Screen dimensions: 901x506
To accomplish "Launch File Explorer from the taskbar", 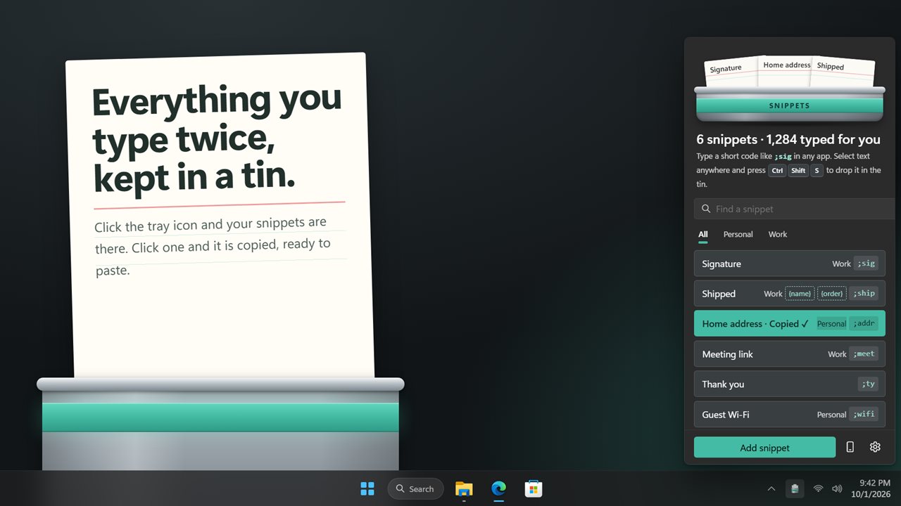I will pyautogui.click(x=464, y=488).
